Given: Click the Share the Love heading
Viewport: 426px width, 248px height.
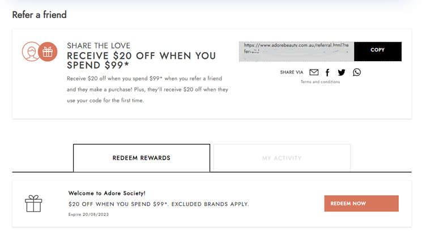Looking at the screenshot, I should (99, 46).
